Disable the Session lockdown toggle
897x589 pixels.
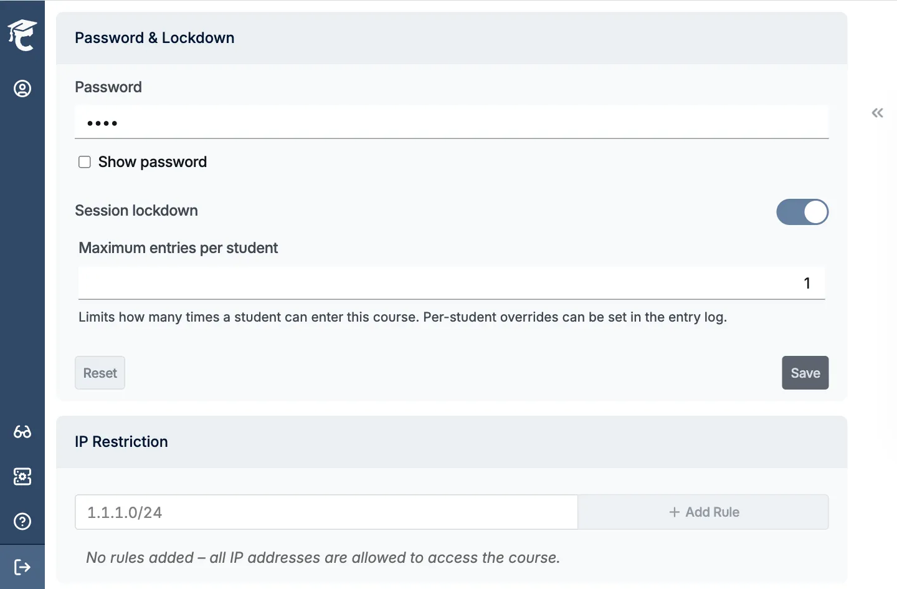click(x=802, y=212)
